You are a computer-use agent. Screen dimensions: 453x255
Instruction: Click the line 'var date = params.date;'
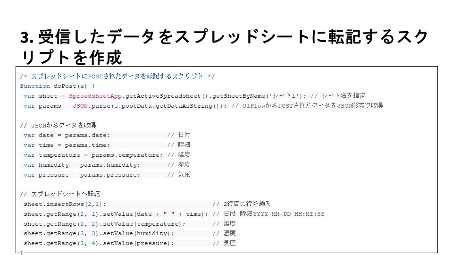pyautogui.click(x=67, y=136)
